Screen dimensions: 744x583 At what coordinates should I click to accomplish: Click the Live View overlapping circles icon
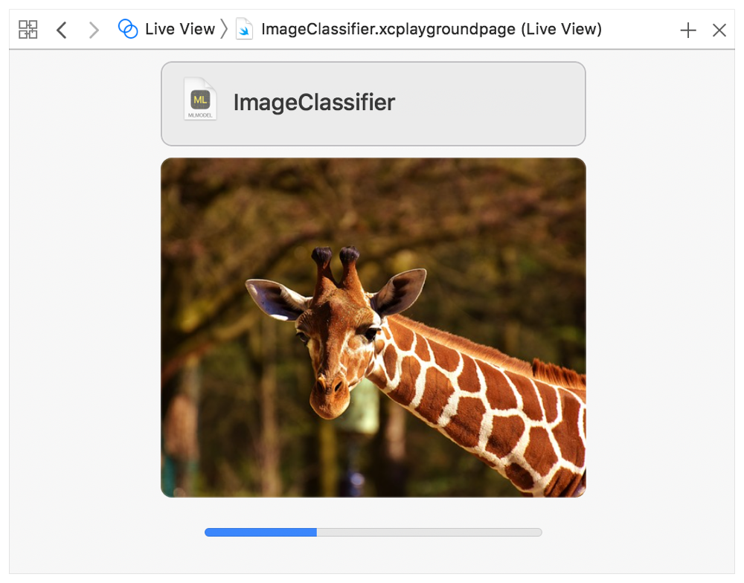coord(128,29)
